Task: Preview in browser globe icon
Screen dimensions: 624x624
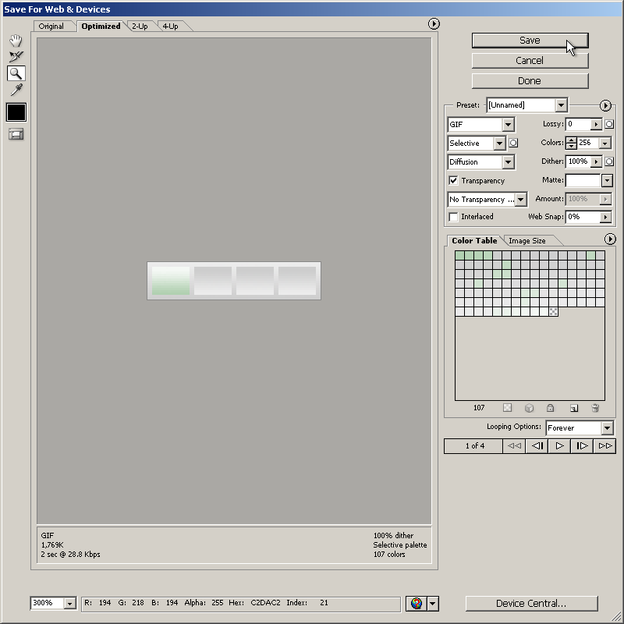Action: (x=417, y=603)
